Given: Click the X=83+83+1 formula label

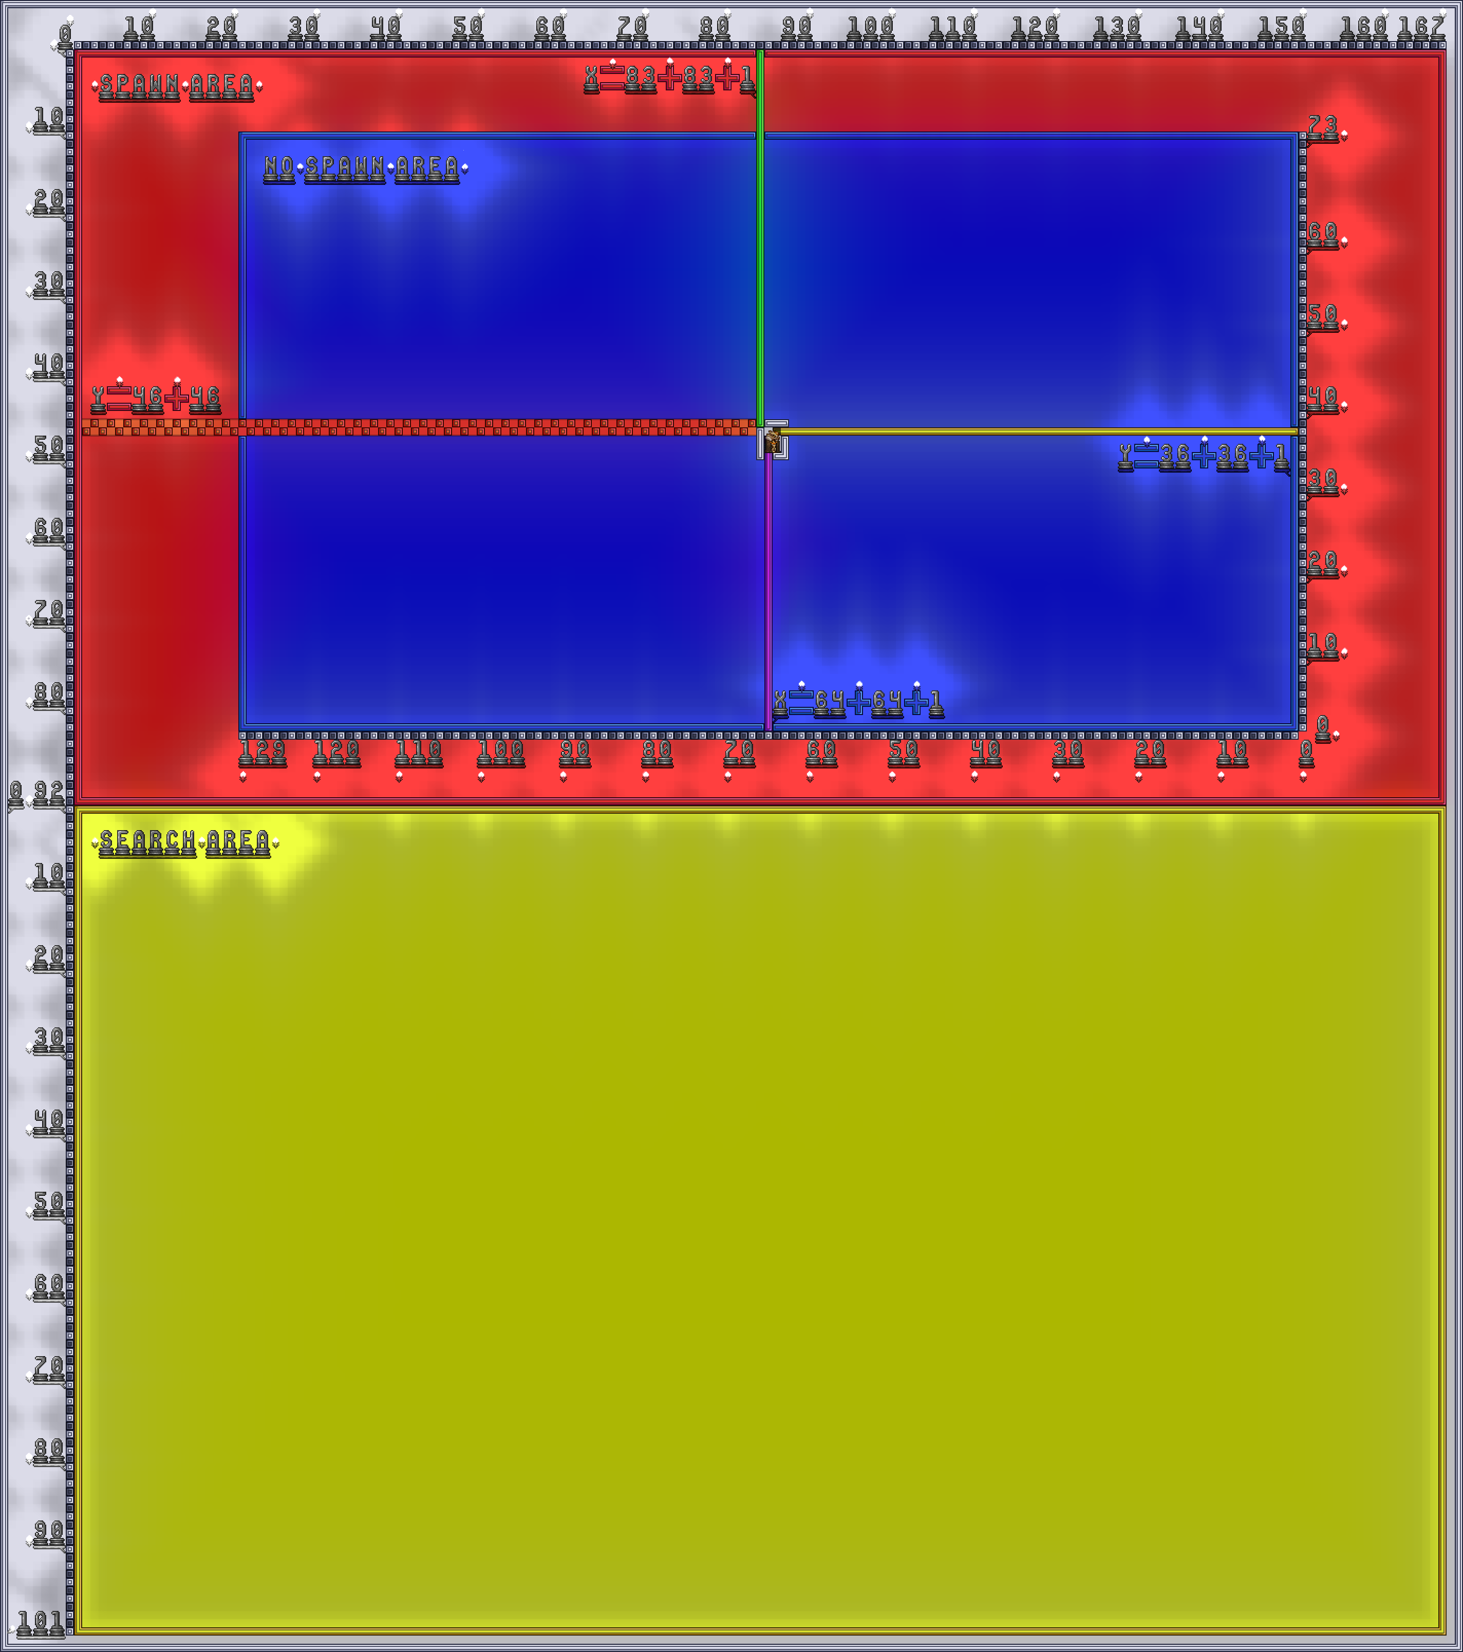Looking at the screenshot, I should pos(669,78).
